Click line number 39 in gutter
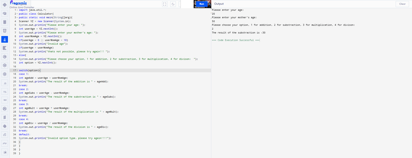The image size is (412, 158). [x=14, y=153]
